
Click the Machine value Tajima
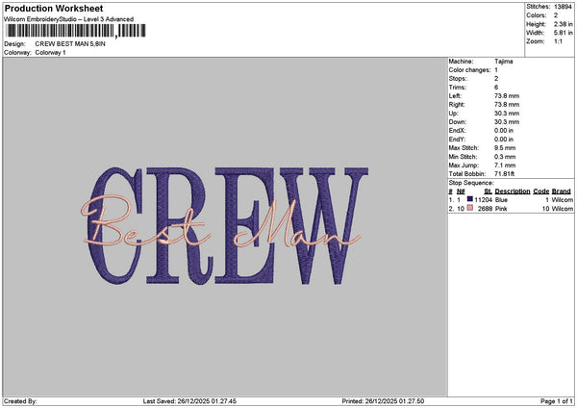point(503,62)
